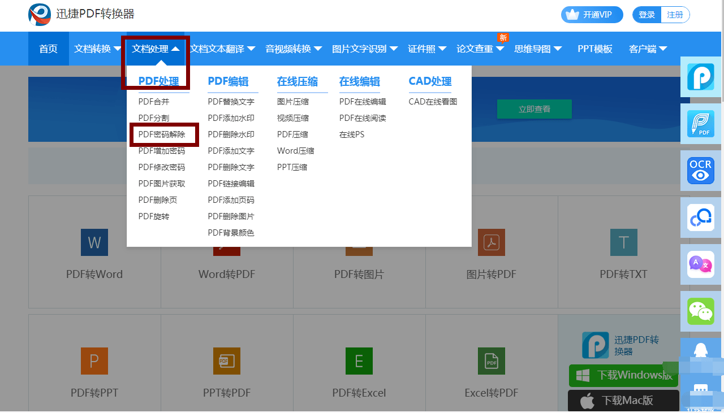Select the P icon for PDF转PPT
The height and width of the screenshot is (413, 724).
click(94, 361)
